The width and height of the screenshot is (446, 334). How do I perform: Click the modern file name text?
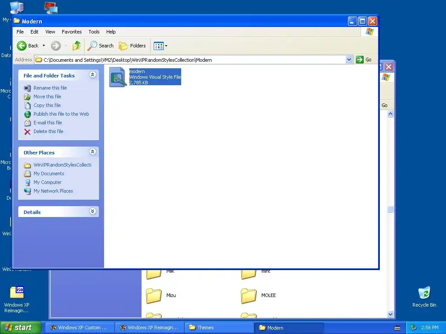point(137,71)
